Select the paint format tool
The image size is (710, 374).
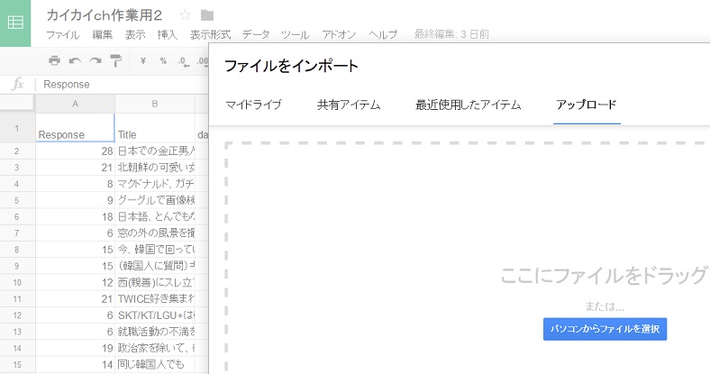coord(115,60)
